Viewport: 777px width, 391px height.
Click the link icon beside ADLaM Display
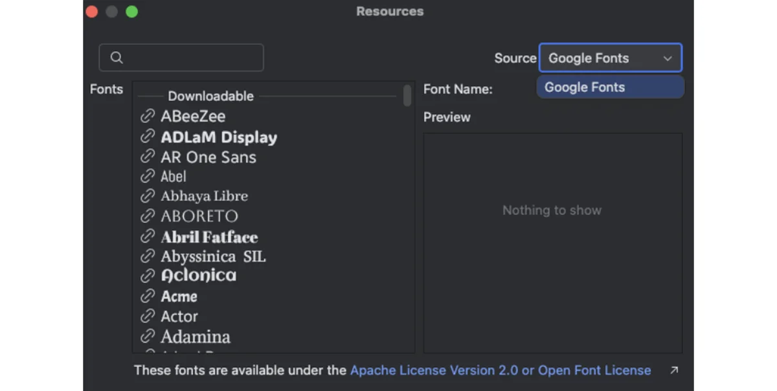[148, 137]
